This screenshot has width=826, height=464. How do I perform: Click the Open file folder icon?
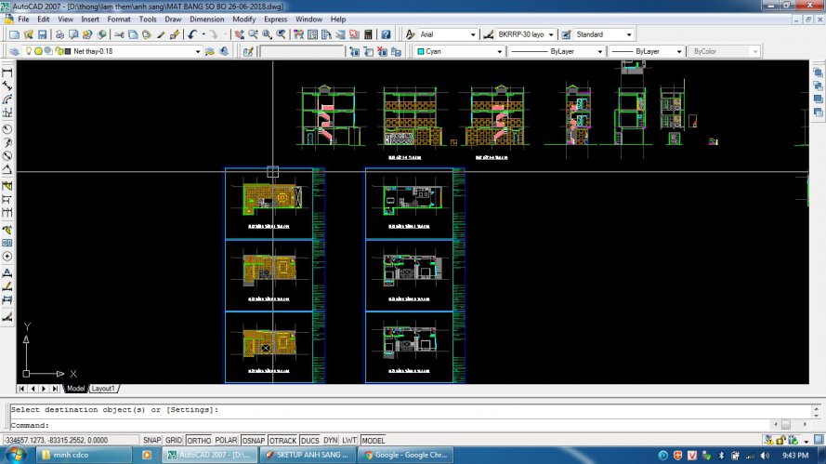(x=28, y=34)
